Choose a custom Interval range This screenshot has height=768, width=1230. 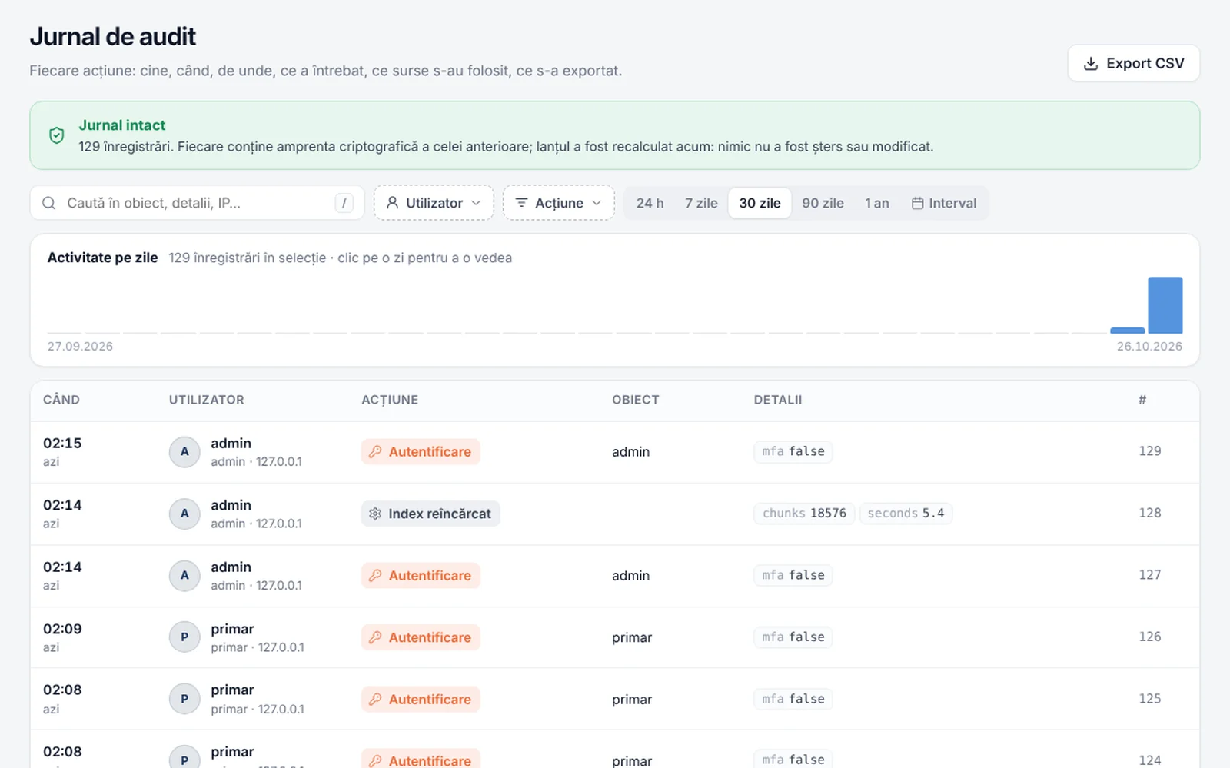(944, 203)
